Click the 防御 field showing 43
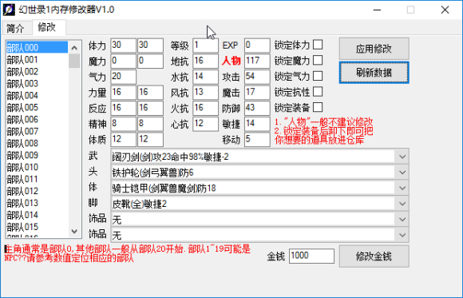Screen dimensions: 463x298 coord(257,108)
